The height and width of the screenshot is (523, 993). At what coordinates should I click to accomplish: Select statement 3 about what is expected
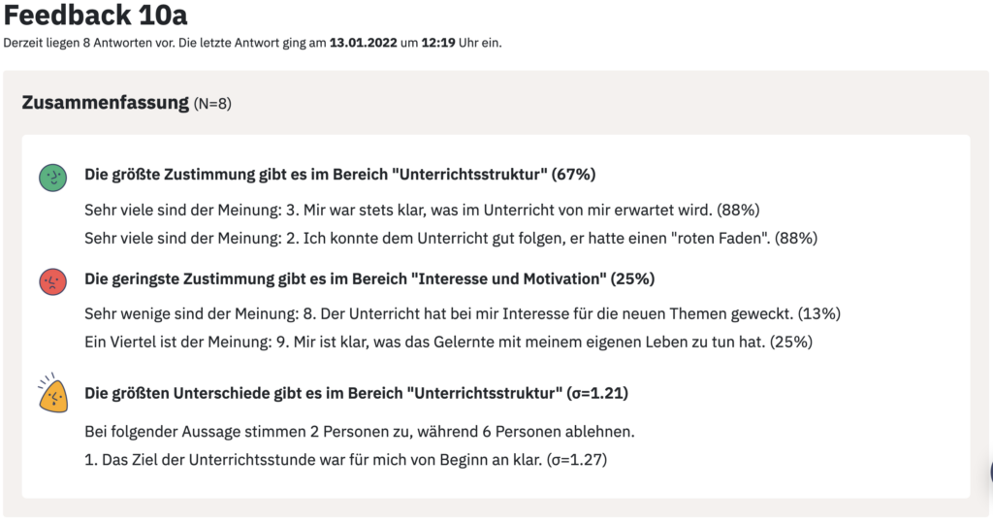point(422,210)
